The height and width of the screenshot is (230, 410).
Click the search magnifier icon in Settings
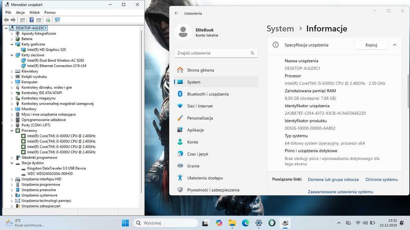coord(252,53)
